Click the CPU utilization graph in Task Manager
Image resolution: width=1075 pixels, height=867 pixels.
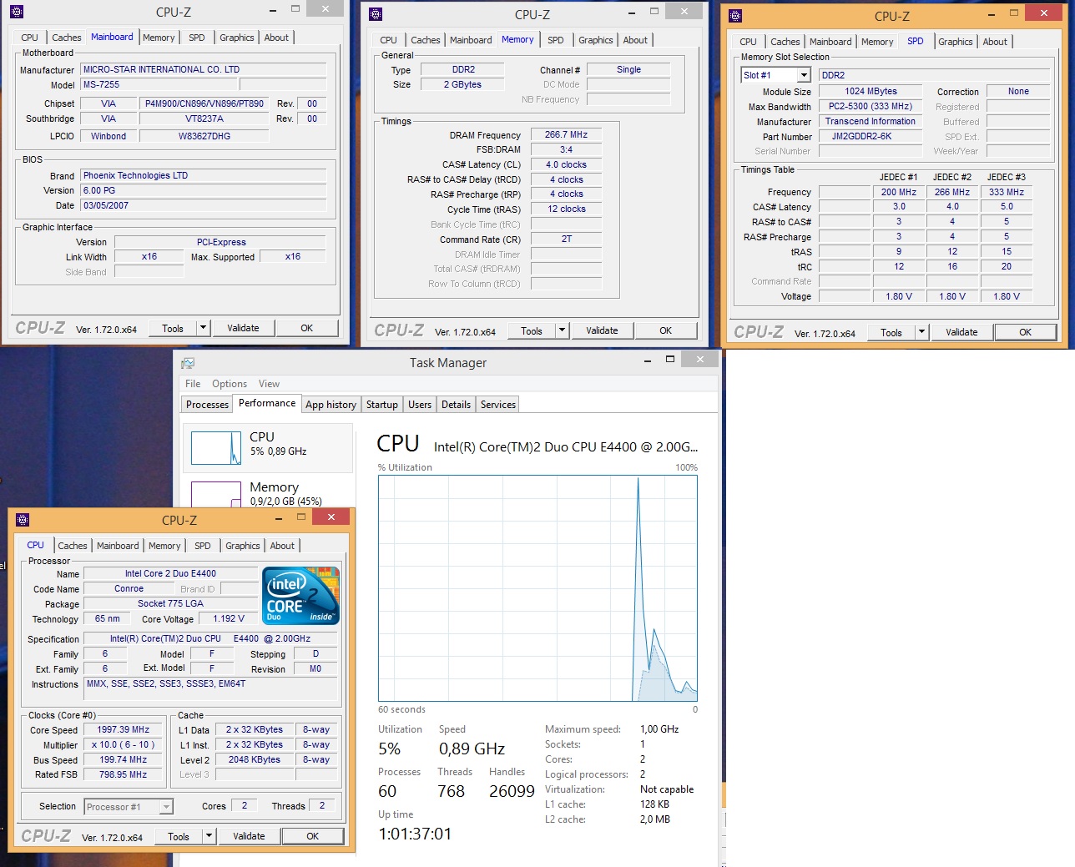[537, 588]
